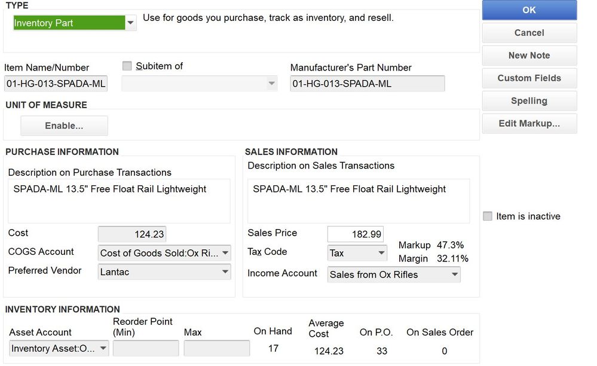Expand Preferred Vendor Lantac dropdown
The image size is (597, 366).
[225, 272]
